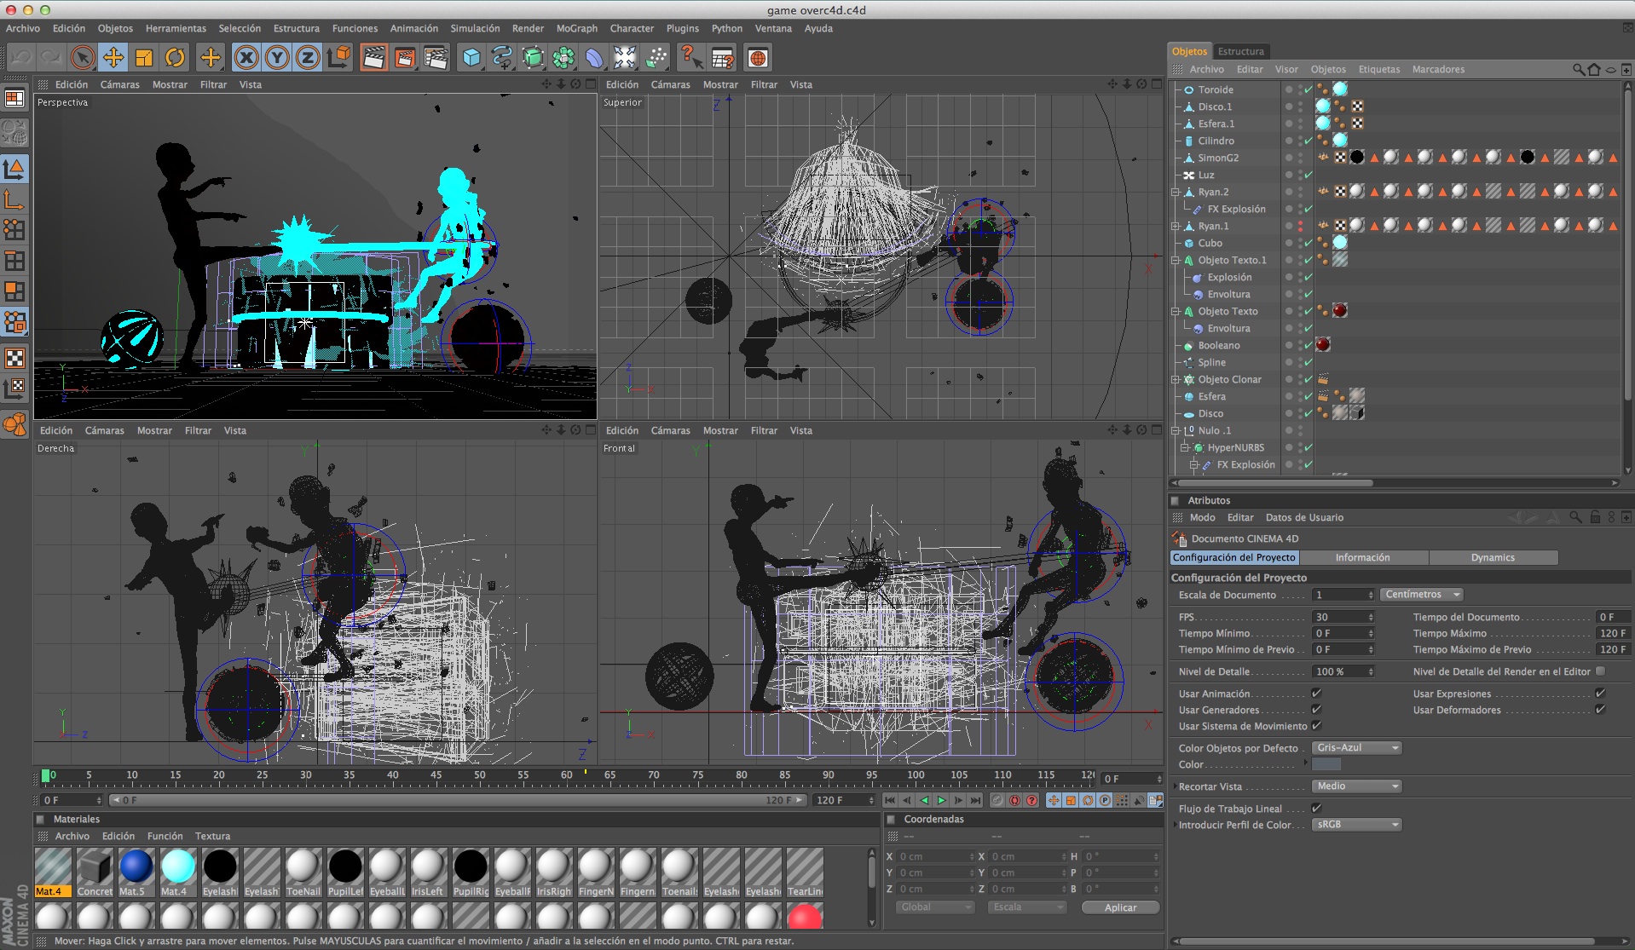Switch to Información tab in Atributos

[x=1362, y=557]
